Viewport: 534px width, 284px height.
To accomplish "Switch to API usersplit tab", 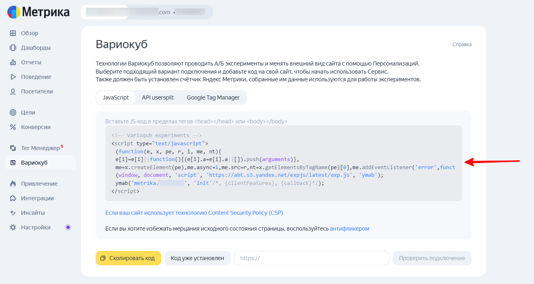I will pyautogui.click(x=158, y=97).
